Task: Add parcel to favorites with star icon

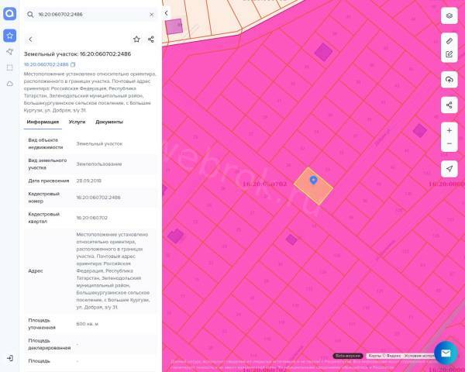Action: tap(136, 39)
